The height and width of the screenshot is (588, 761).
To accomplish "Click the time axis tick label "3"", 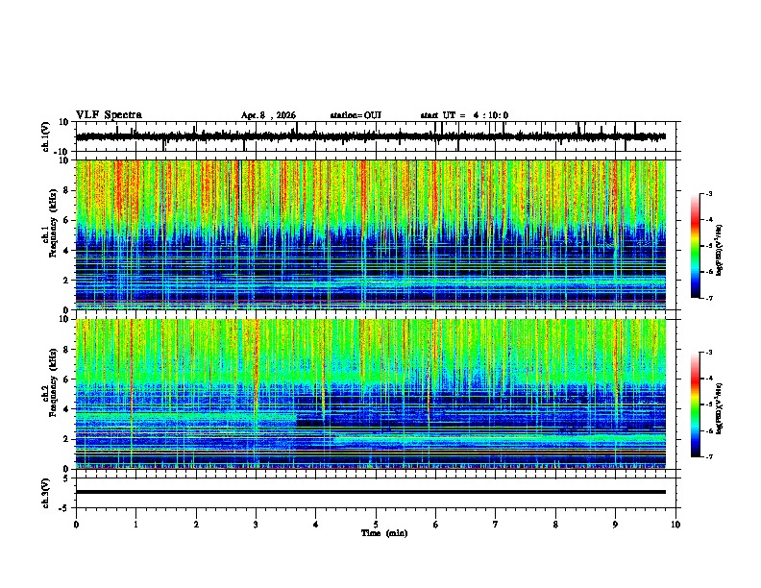I will pyautogui.click(x=256, y=525).
